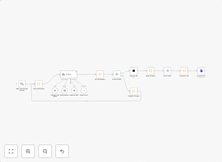Click the 'When chat message received' trigger node
Image resolution: width=222 pixels, height=162 pixels.
[22, 84]
